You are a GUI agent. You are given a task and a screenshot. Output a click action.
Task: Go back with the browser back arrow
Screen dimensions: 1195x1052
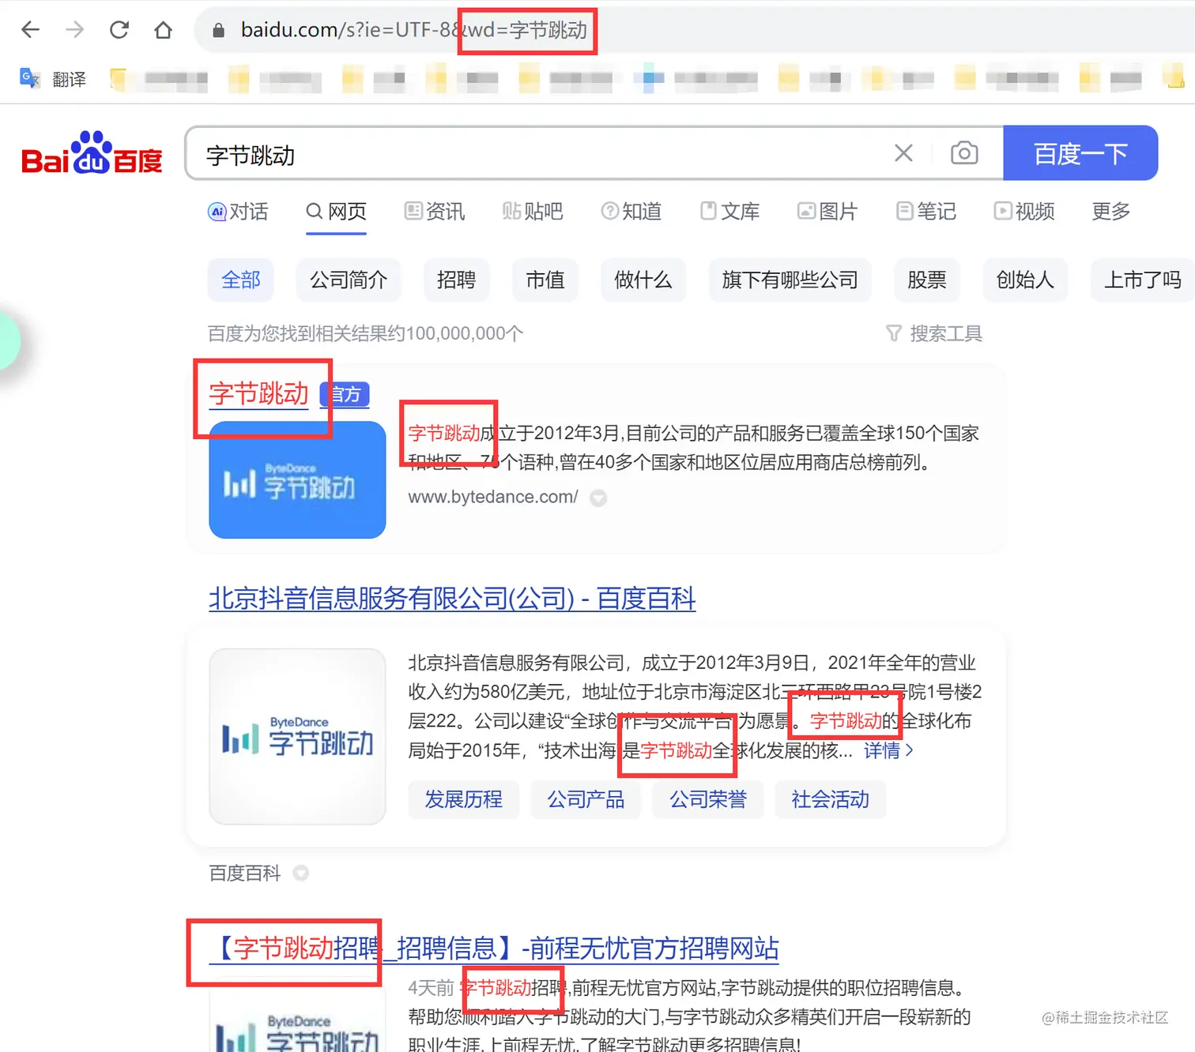click(30, 30)
